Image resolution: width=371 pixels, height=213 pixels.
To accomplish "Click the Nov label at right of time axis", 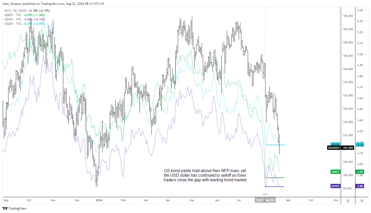I will (336, 200).
